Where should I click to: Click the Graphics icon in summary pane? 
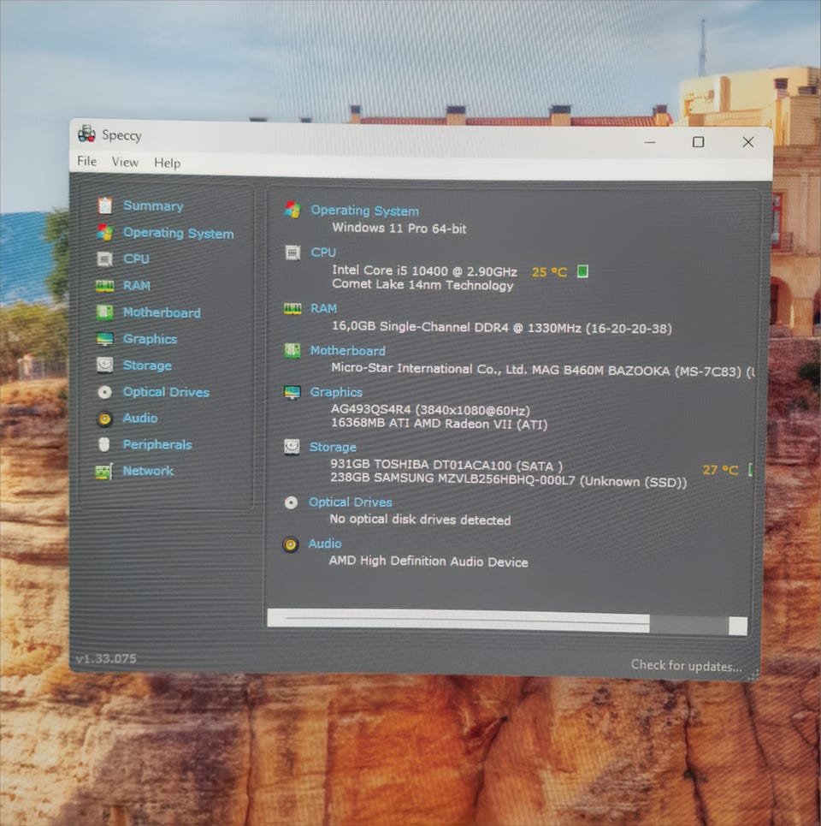(292, 392)
